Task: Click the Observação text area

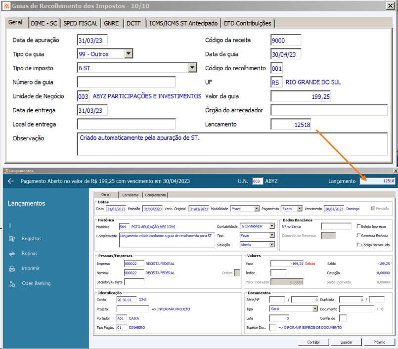Action: point(232,144)
